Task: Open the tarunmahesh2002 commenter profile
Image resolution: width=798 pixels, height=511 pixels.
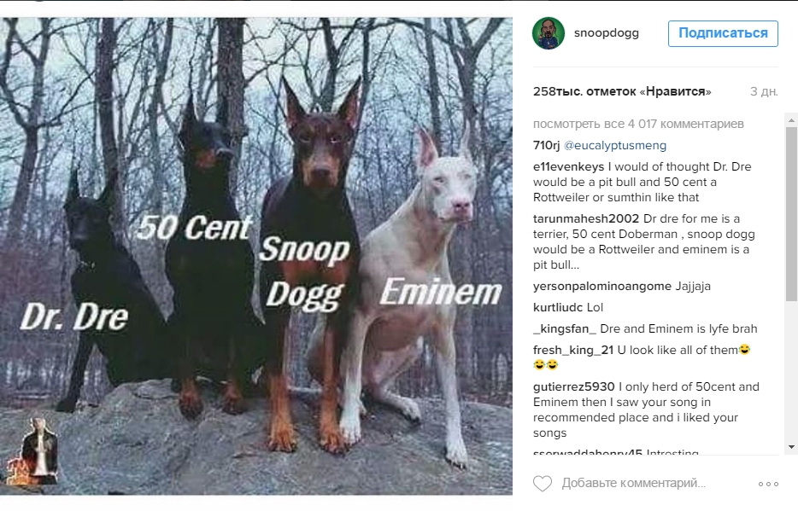Action: pyautogui.click(x=586, y=218)
